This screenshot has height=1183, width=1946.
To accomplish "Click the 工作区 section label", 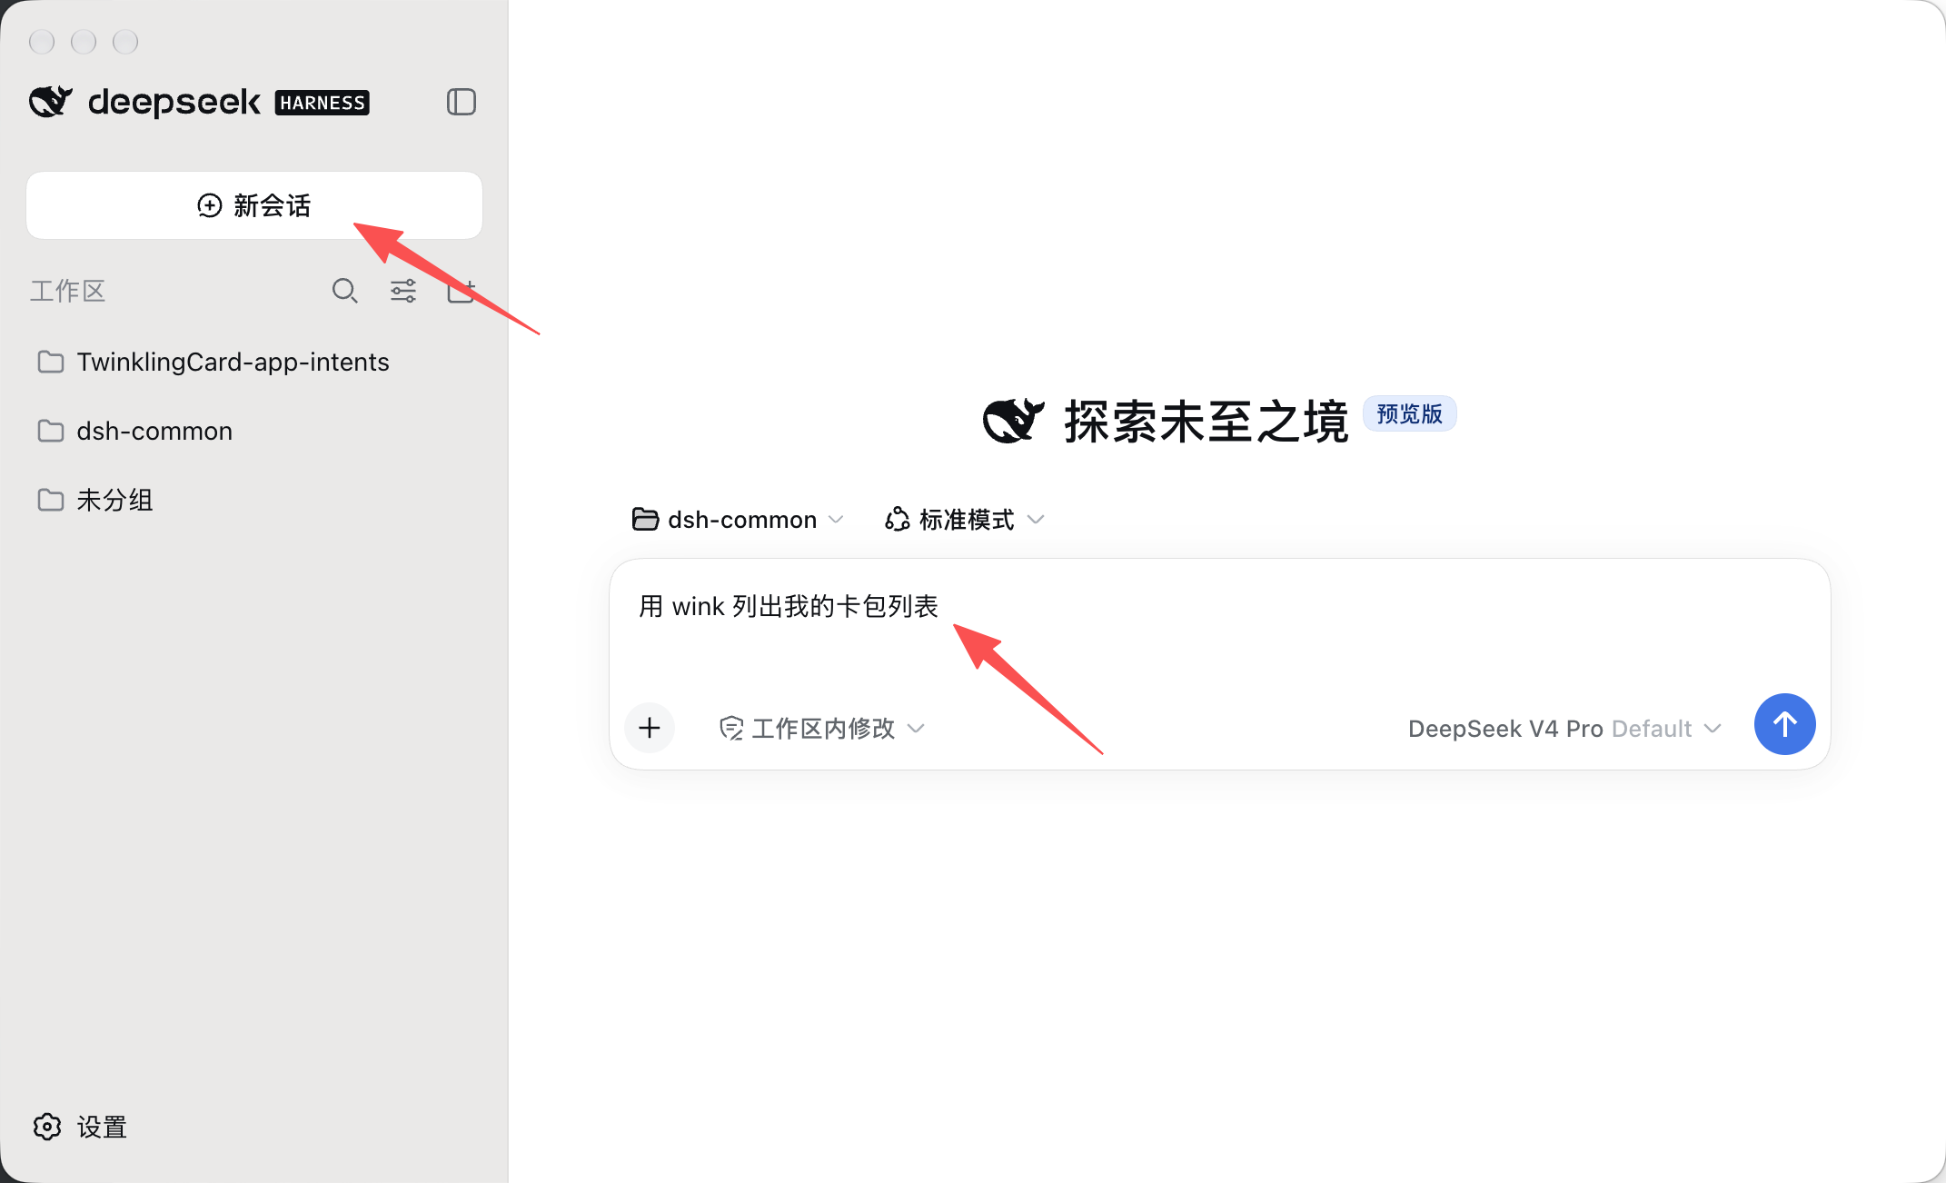I will [x=68, y=291].
